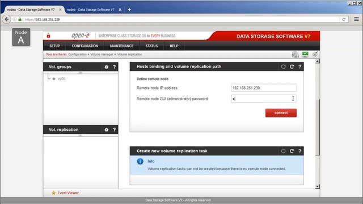Click the Event Viewer star icon
The image size is (363, 204).
pos(54,193)
